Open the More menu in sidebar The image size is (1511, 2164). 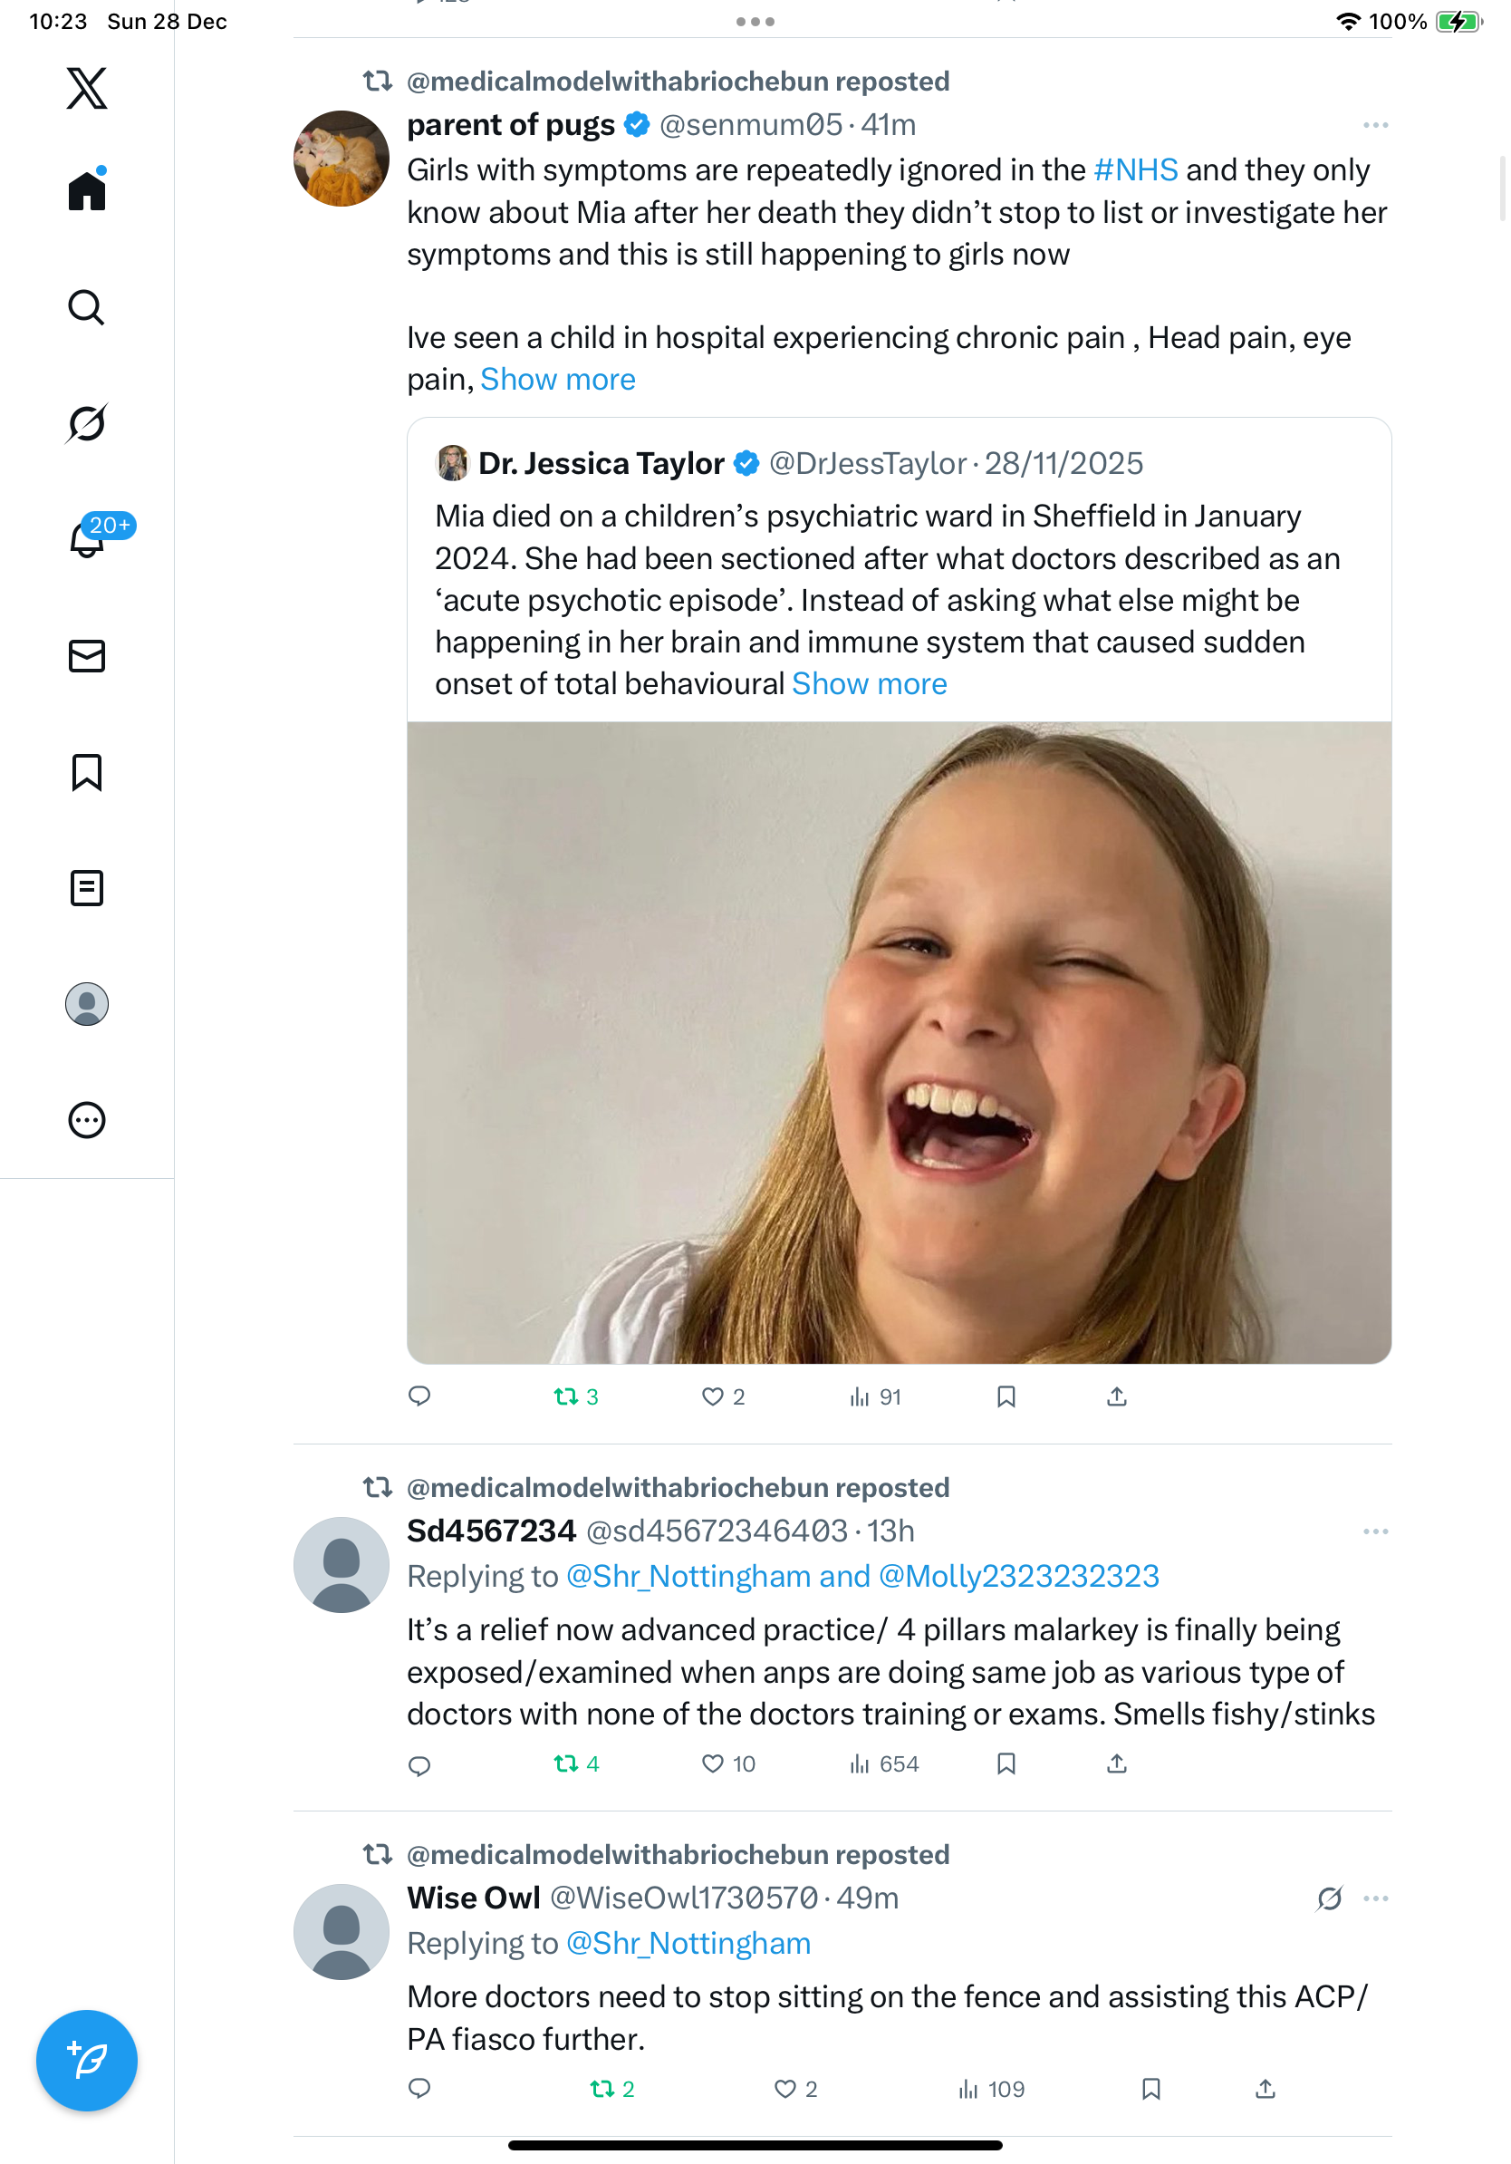[87, 1120]
